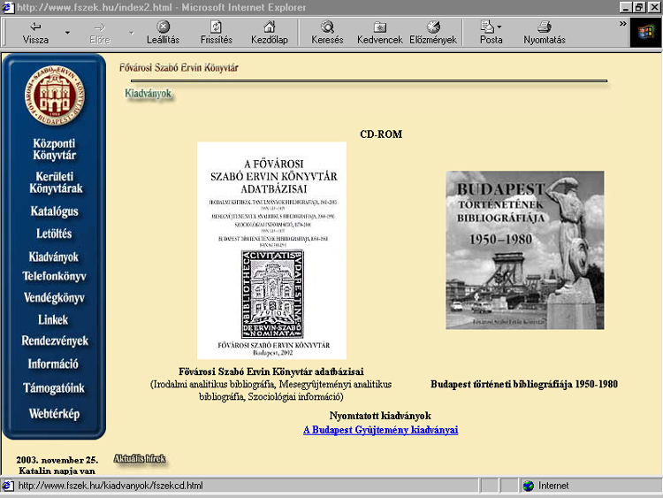
Task: Expand the toolbar overflow chevron
Action: (623, 24)
